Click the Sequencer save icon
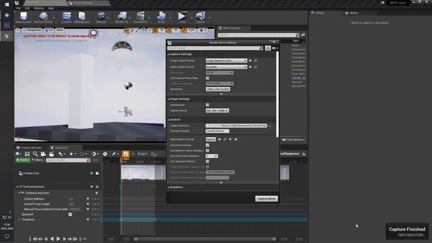432x243 pixels. click(27, 154)
